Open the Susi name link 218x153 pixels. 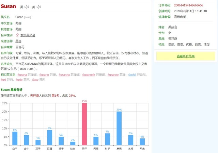coord(3,80)
